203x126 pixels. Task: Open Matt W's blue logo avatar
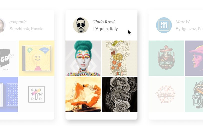point(164,25)
